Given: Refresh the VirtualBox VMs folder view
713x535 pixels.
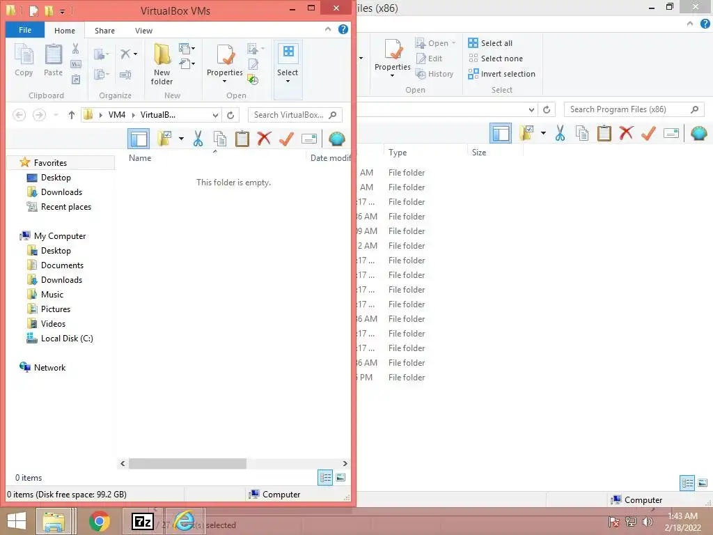Looking at the screenshot, I should (x=230, y=115).
